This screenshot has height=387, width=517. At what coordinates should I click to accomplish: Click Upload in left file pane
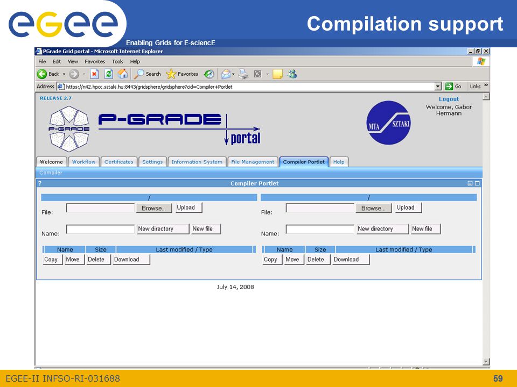(188, 207)
